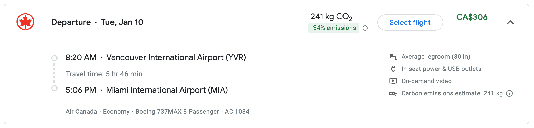Open info icon after carbon emissions estimate
This screenshot has height=128, width=534.
(509, 93)
